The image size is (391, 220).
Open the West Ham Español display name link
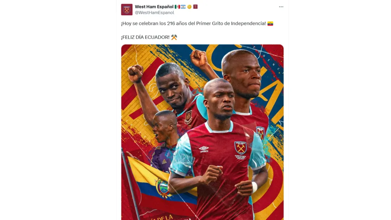154,7
